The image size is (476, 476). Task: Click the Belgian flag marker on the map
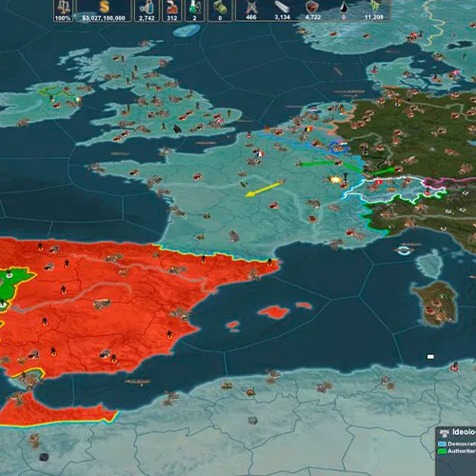(x=308, y=129)
